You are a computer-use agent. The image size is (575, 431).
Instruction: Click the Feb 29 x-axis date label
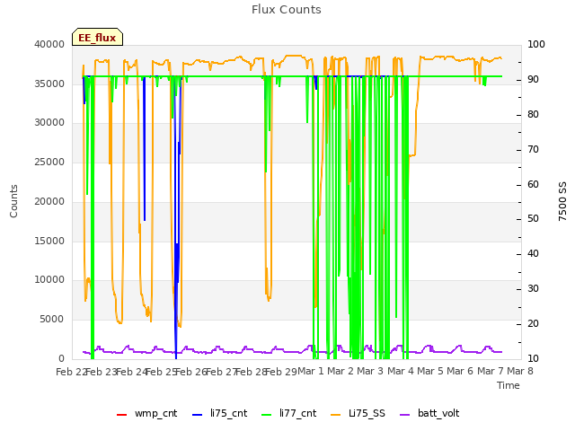[x=280, y=372]
